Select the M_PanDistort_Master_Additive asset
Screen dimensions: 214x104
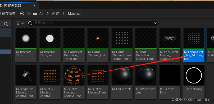[x=170, y=45]
